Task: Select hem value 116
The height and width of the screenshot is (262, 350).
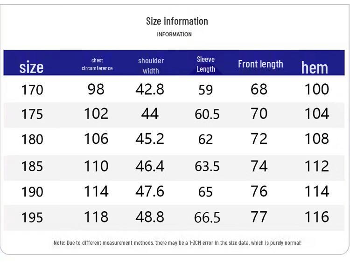Action: pos(317,217)
